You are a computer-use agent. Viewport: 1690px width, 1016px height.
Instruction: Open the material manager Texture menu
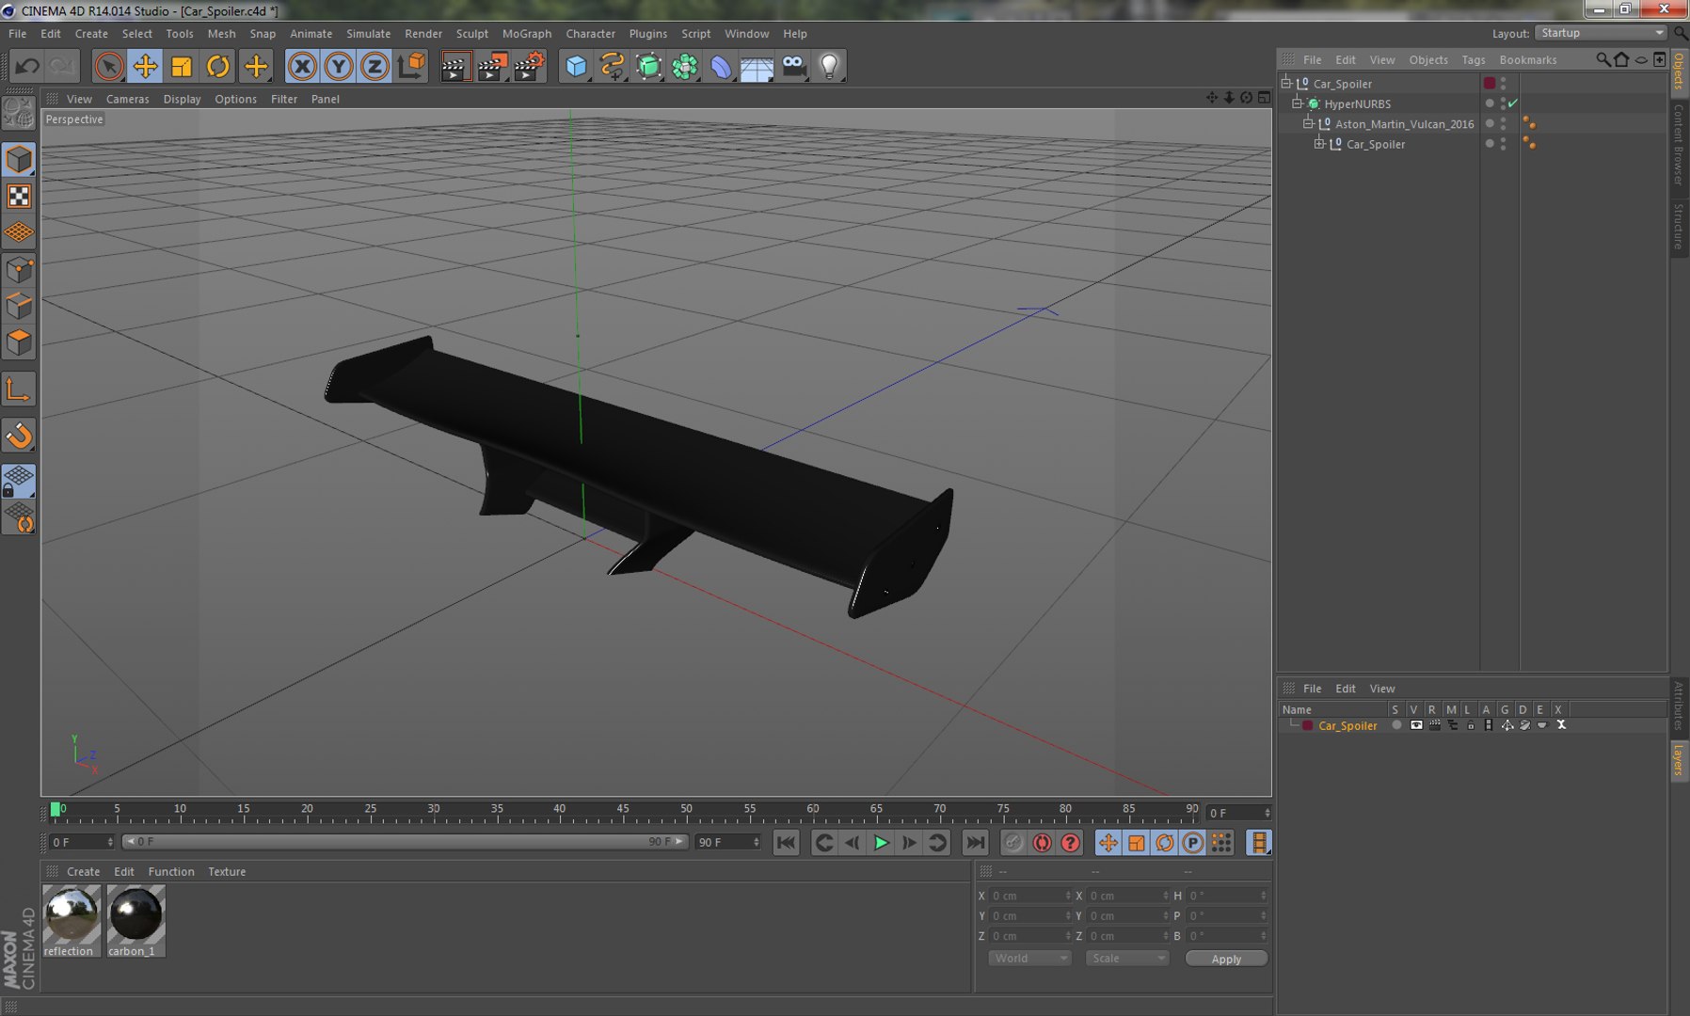click(227, 872)
